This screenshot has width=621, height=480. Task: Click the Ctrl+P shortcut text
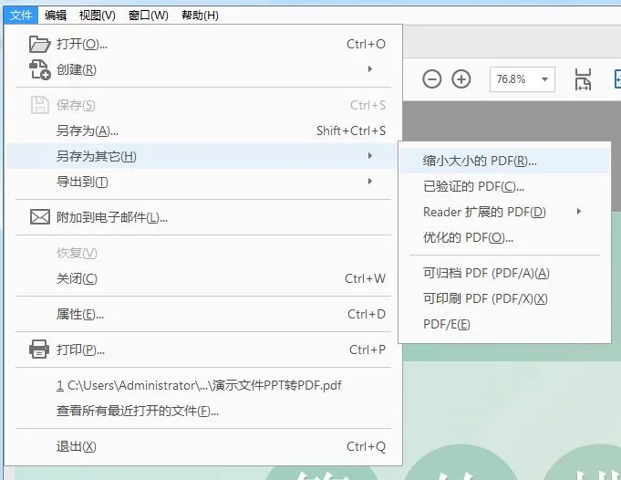367,350
